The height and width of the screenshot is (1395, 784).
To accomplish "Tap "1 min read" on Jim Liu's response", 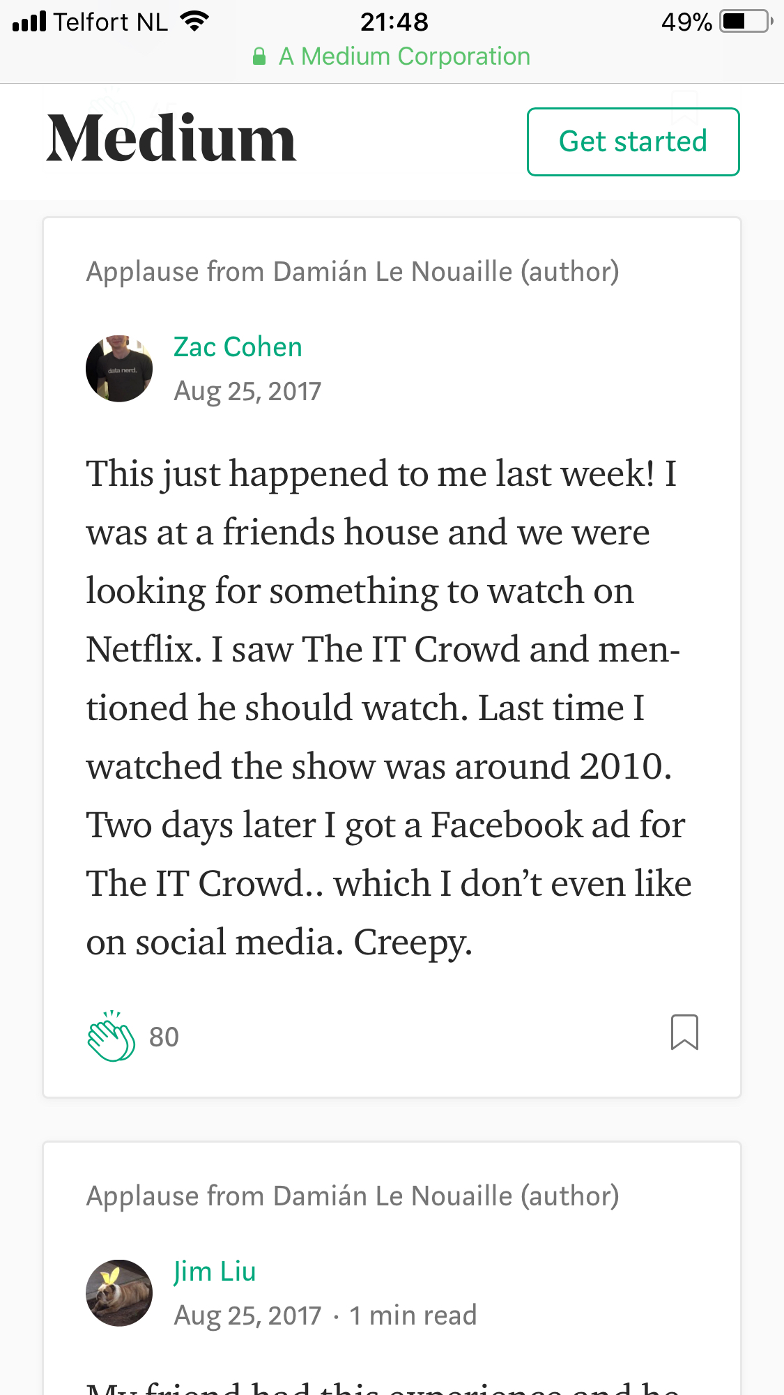I will [x=413, y=1316].
